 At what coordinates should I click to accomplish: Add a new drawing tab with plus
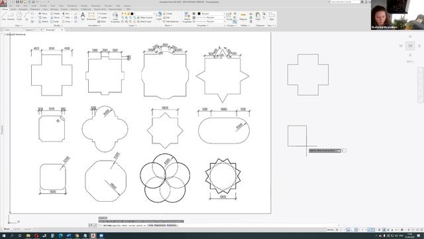(67, 30)
